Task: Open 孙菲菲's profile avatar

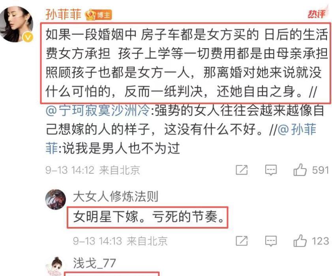Action: point(16,24)
